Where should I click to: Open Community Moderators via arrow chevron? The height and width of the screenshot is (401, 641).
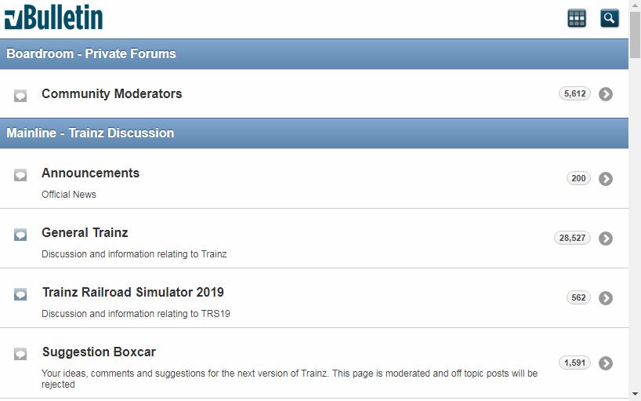tap(606, 94)
